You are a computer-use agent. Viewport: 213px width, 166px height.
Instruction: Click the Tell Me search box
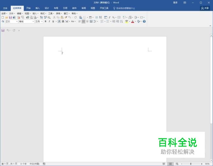click(124, 8)
